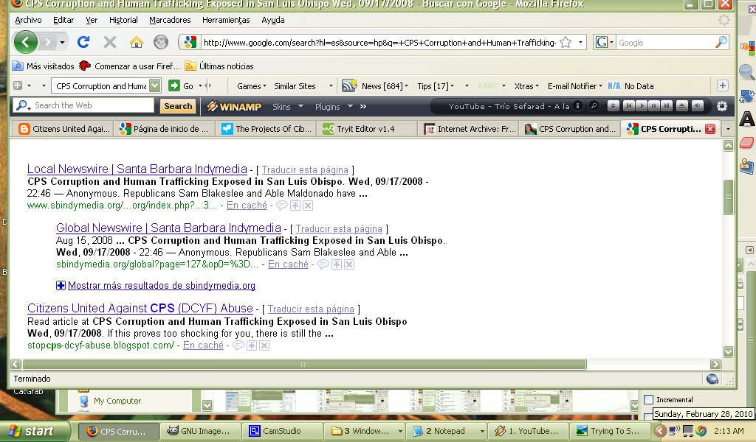Open the URL bar history dropdown

point(580,42)
